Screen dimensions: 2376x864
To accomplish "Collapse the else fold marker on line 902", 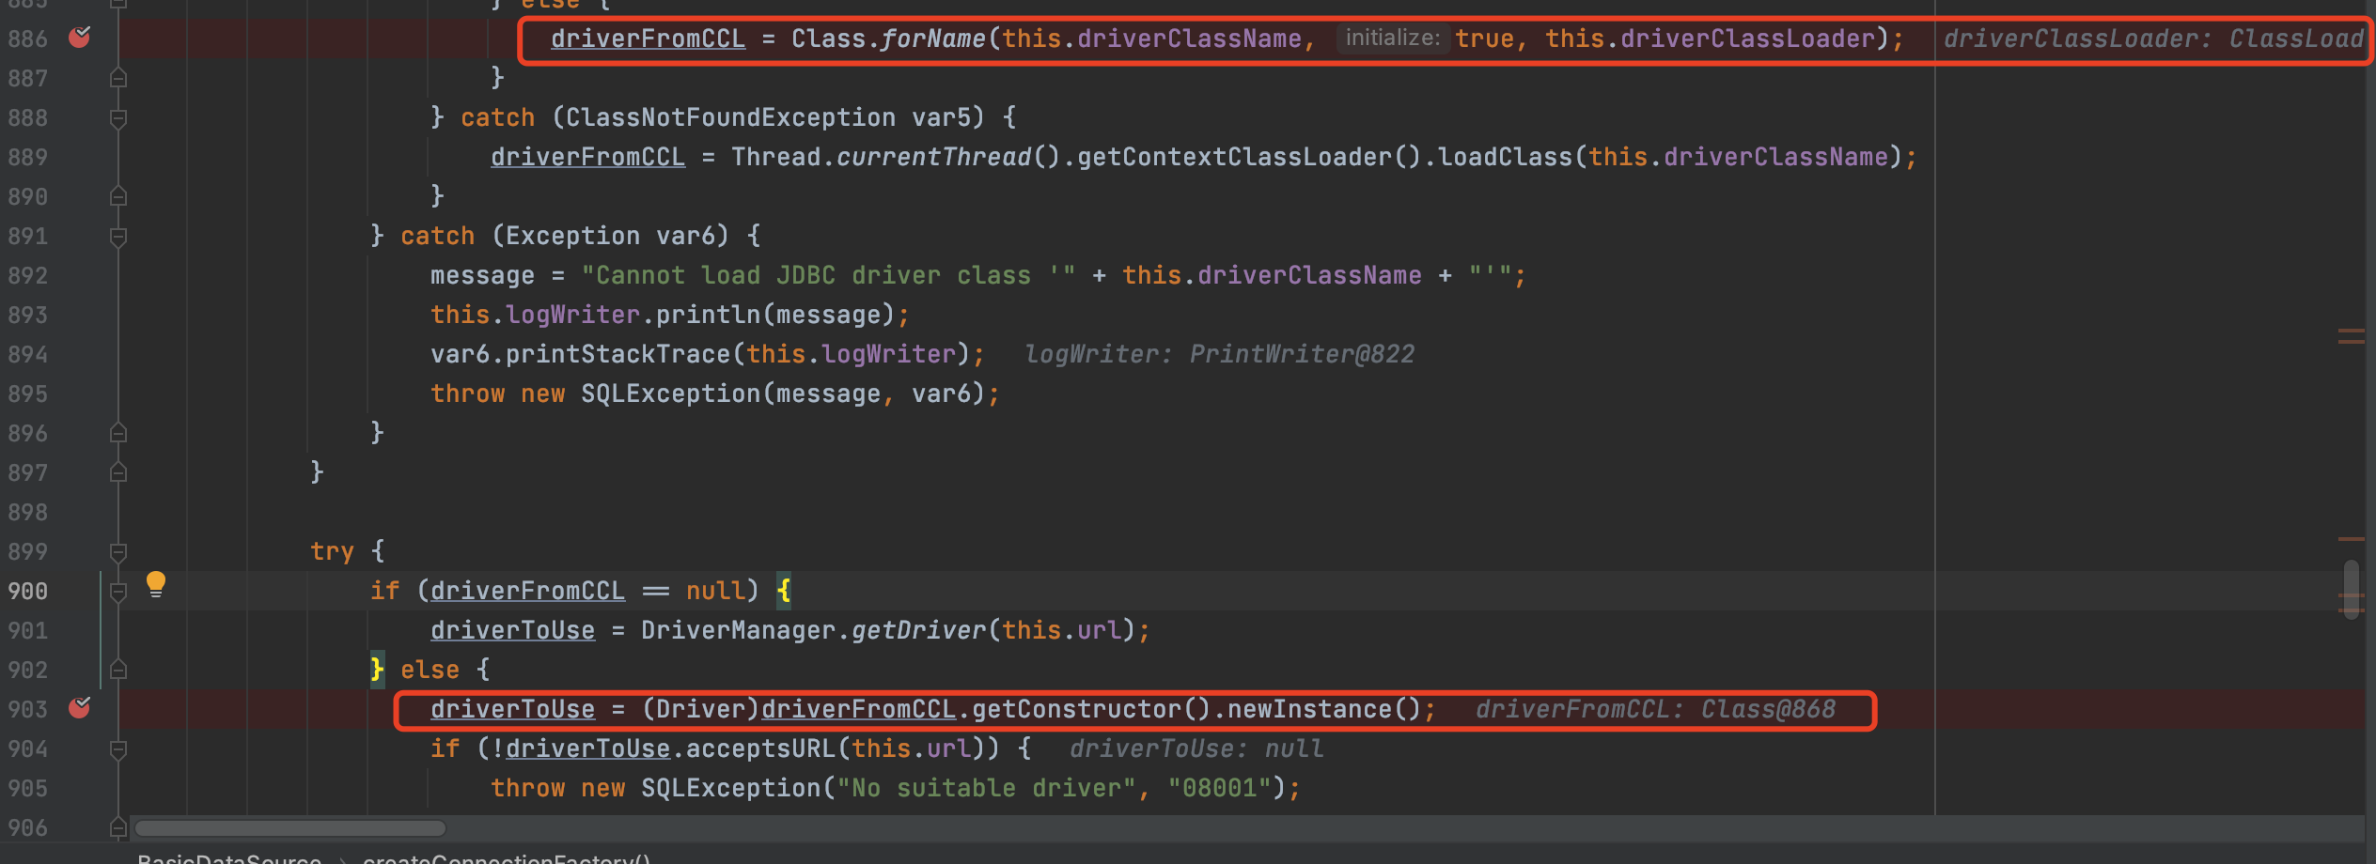I will click(118, 670).
